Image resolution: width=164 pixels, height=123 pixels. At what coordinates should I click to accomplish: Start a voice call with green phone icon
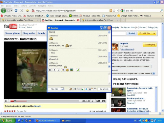(78, 70)
